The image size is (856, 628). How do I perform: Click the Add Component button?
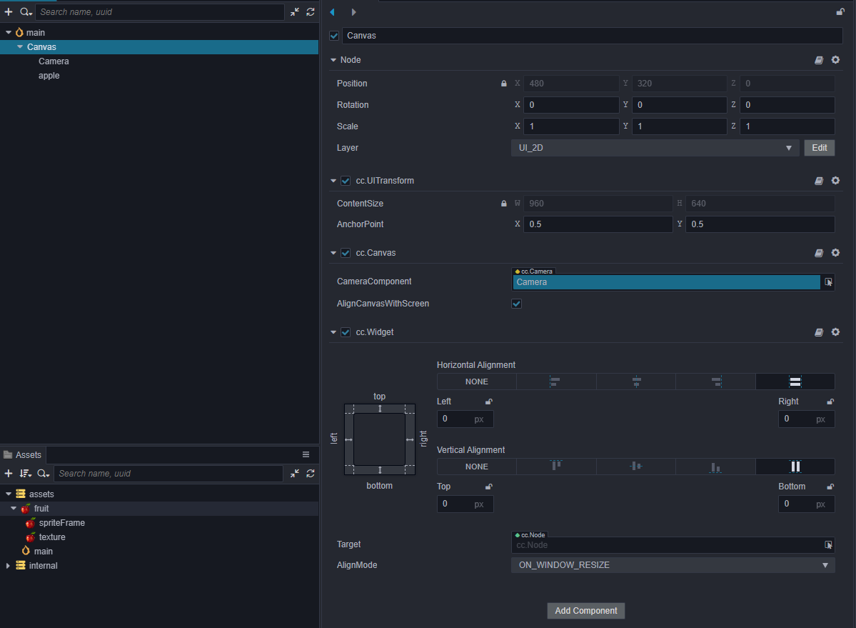coord(585,611)
